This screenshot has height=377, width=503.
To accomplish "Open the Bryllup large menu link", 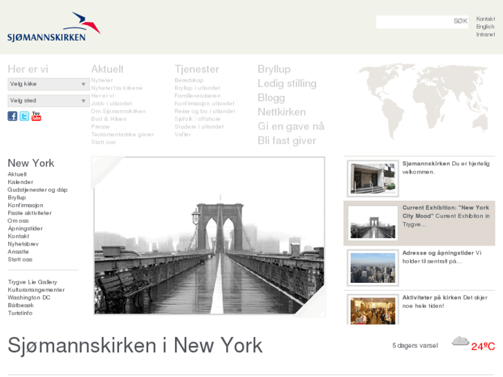I will pos(274,69).
